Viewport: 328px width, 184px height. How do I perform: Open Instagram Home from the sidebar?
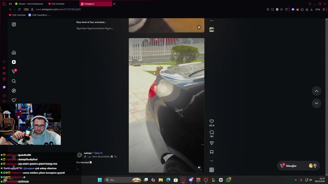pyautogui.click(x=14, y=53)
